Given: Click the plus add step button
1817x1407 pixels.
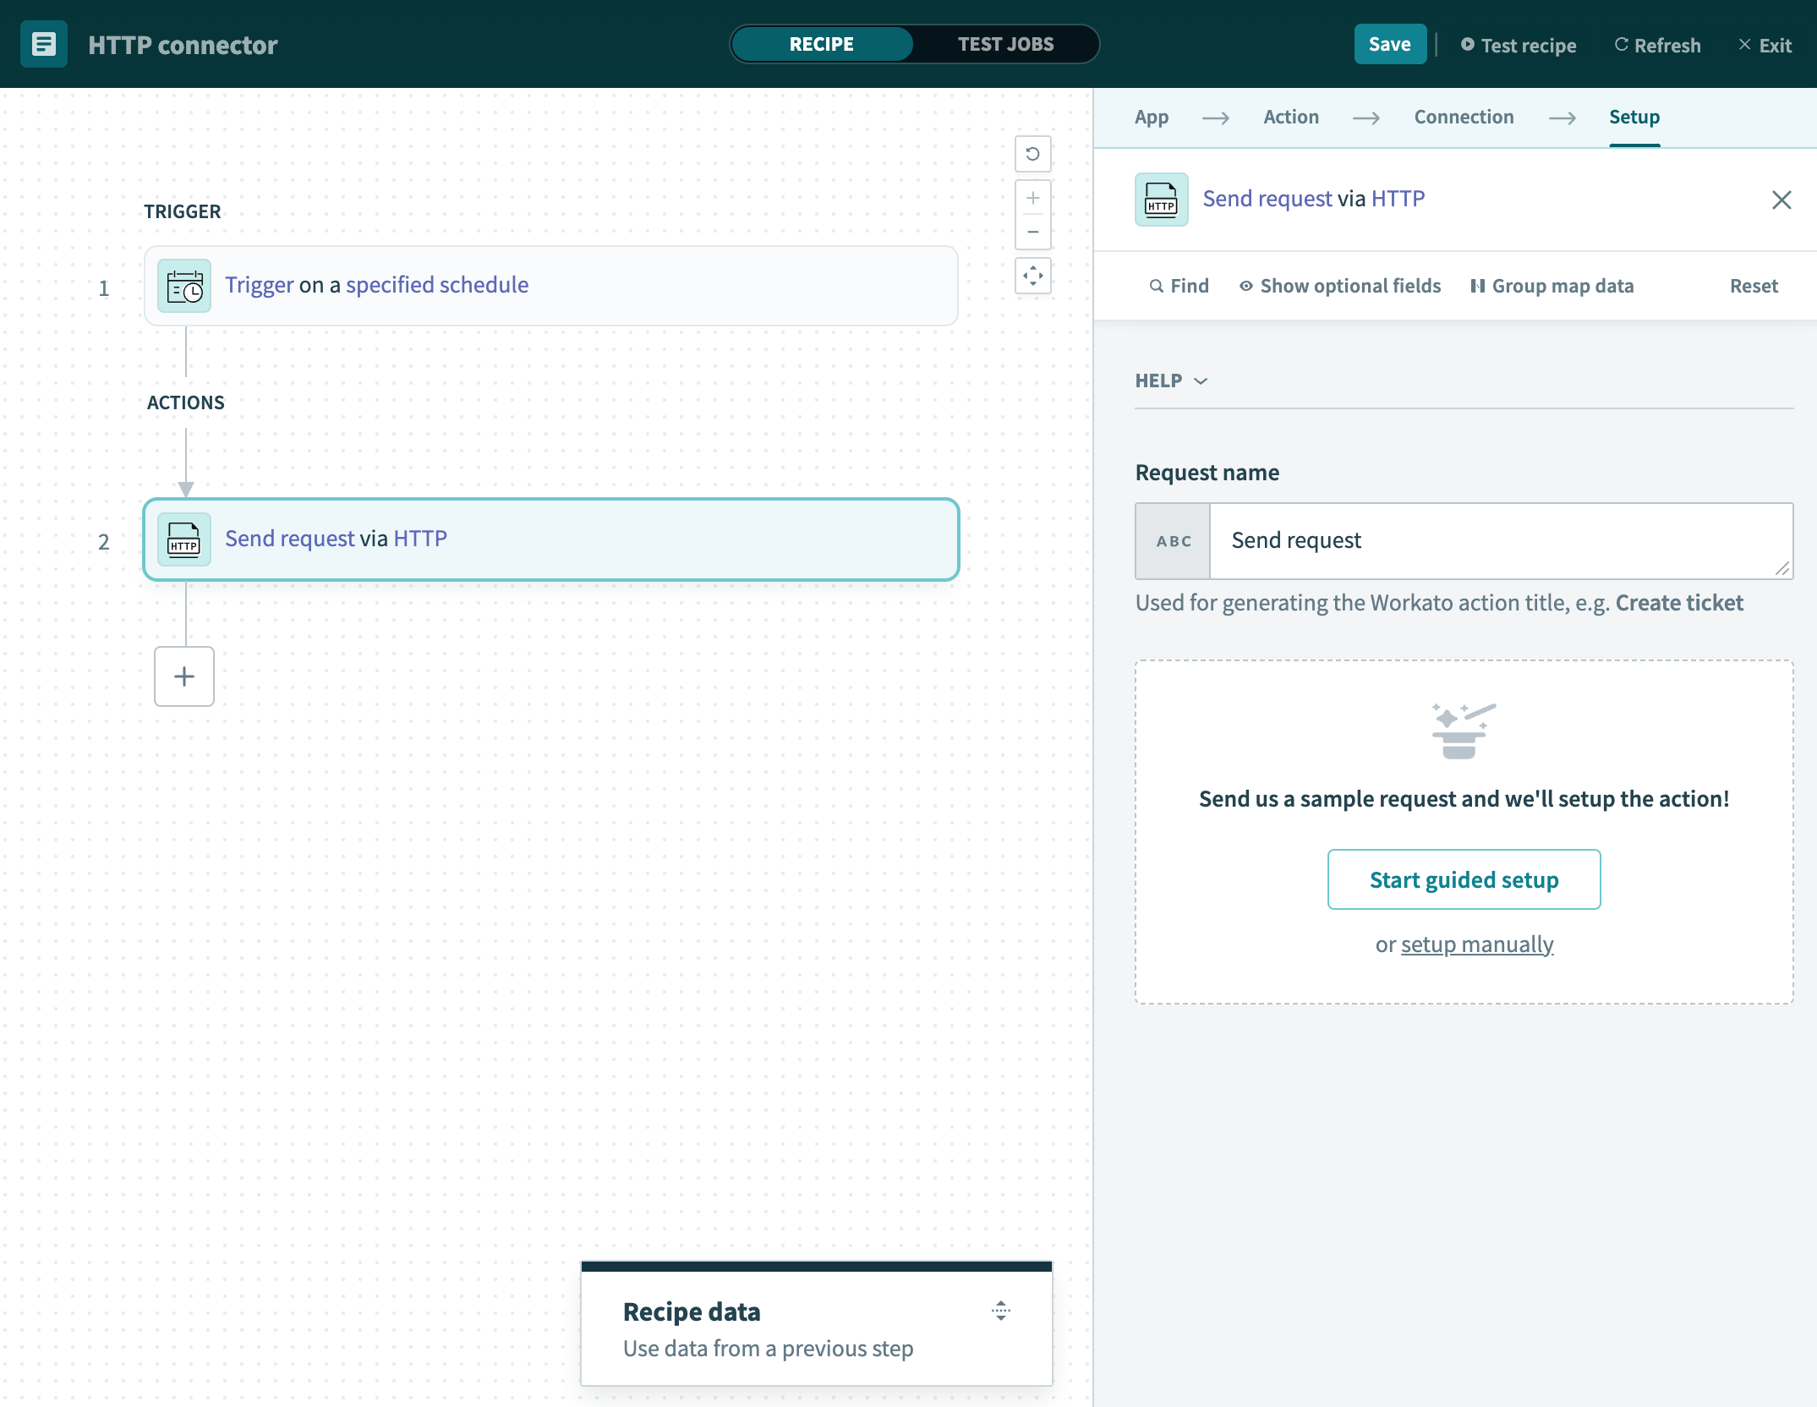Looking at the screenshot, I should [x=184, y=676].
